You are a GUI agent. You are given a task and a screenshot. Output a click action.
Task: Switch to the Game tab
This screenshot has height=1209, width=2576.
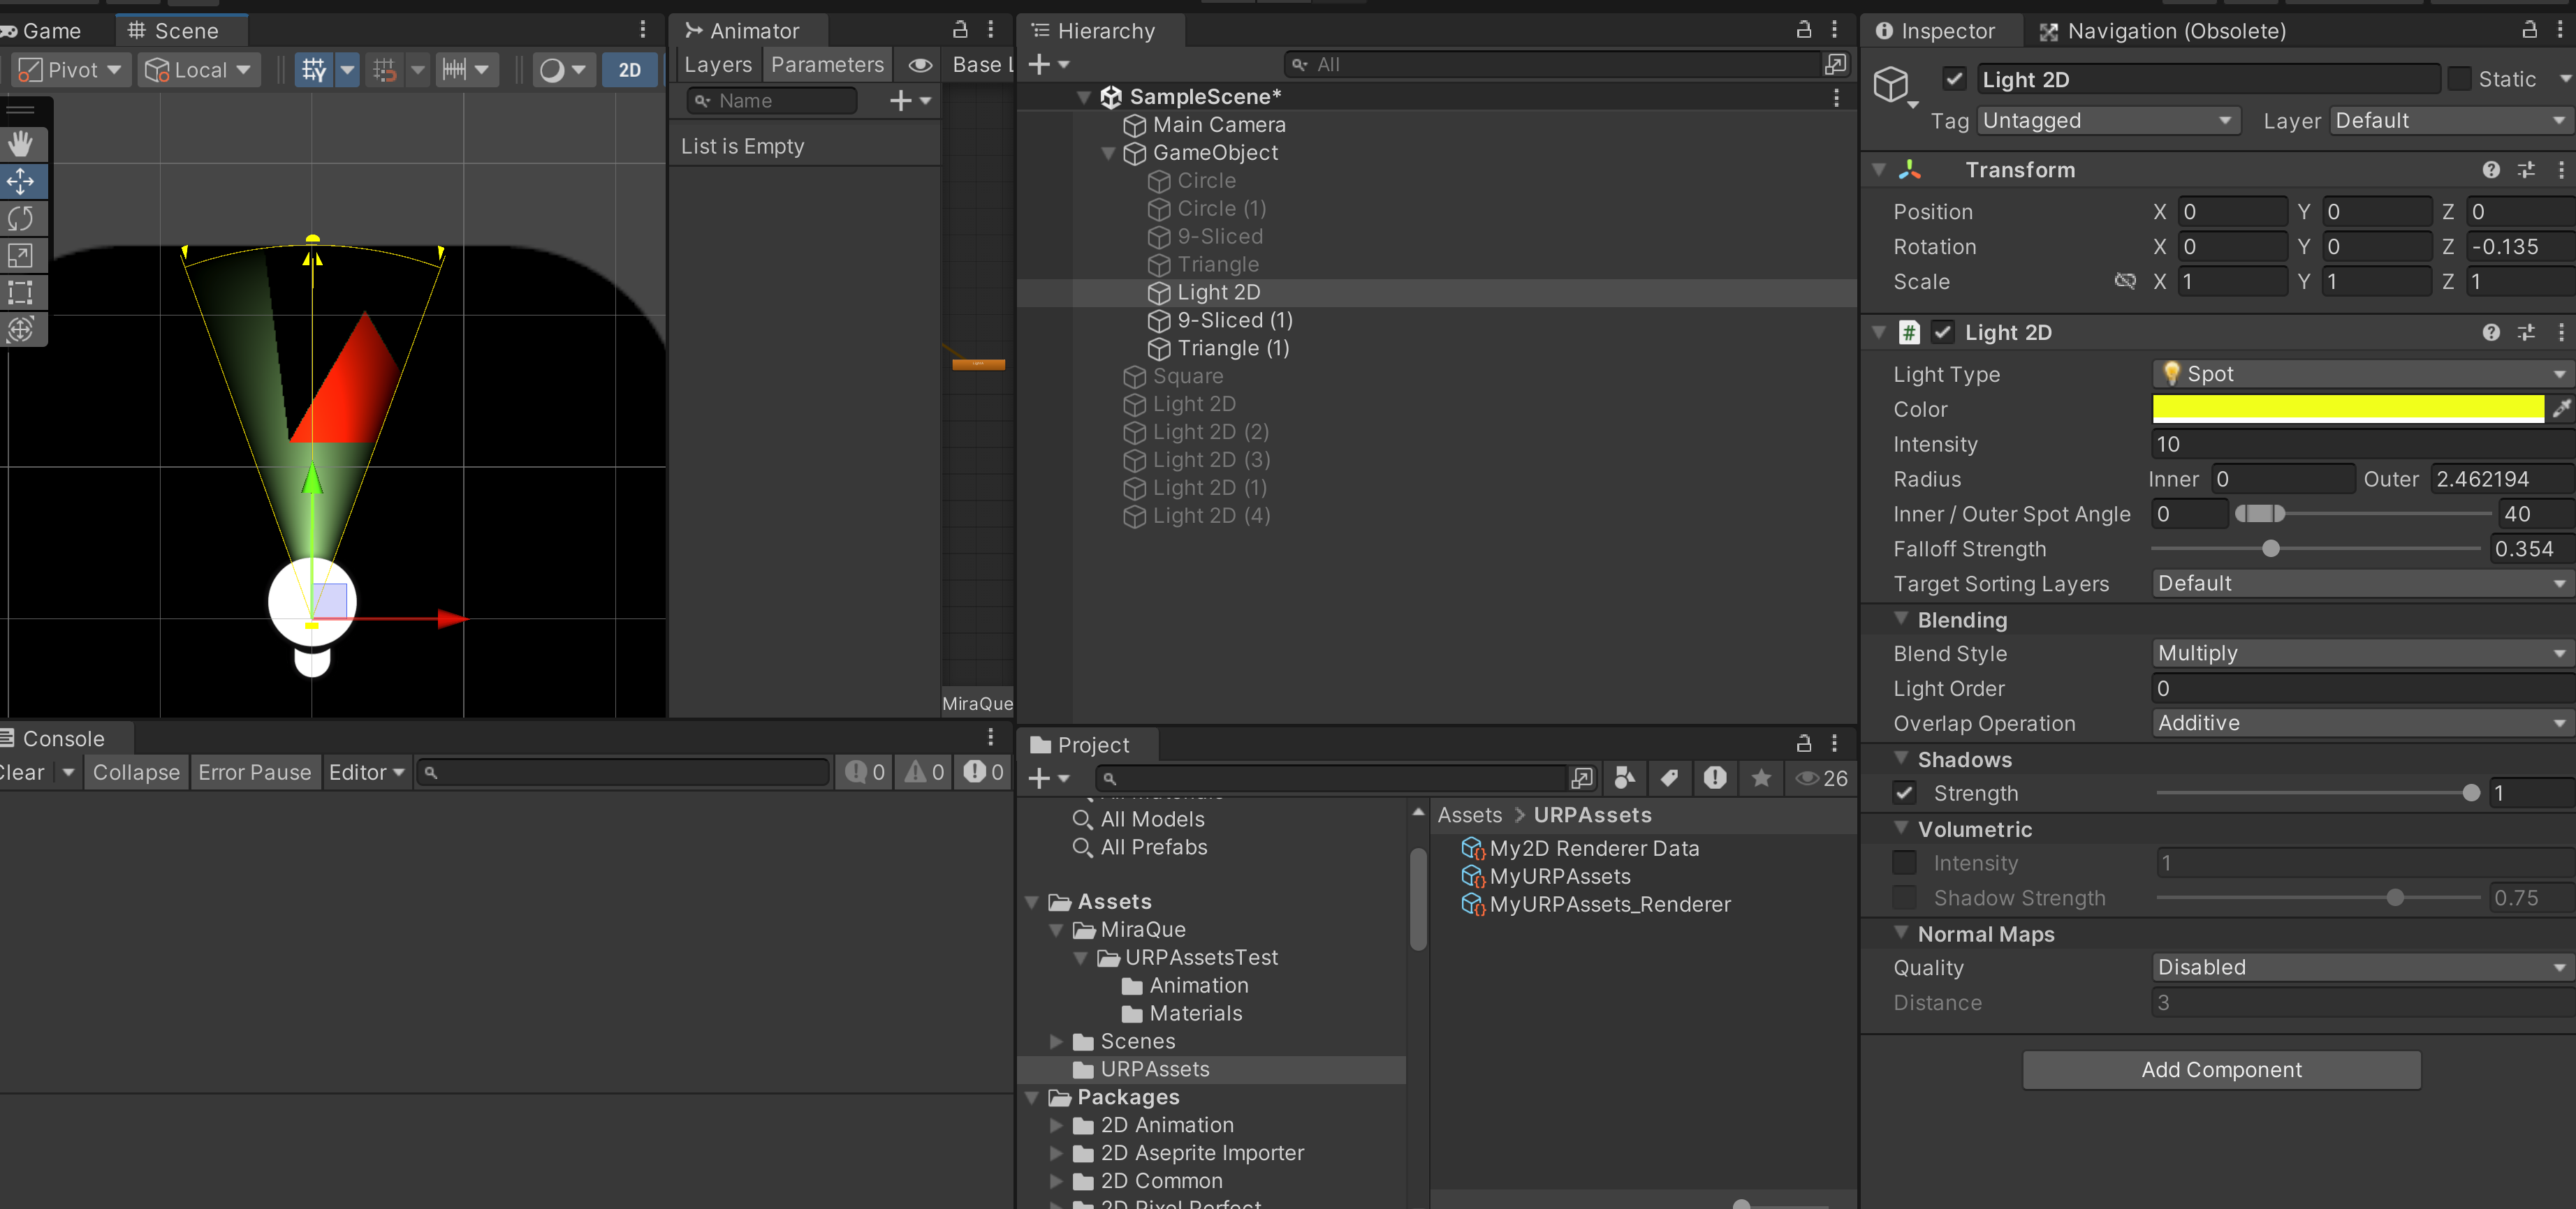pos(50,31)
